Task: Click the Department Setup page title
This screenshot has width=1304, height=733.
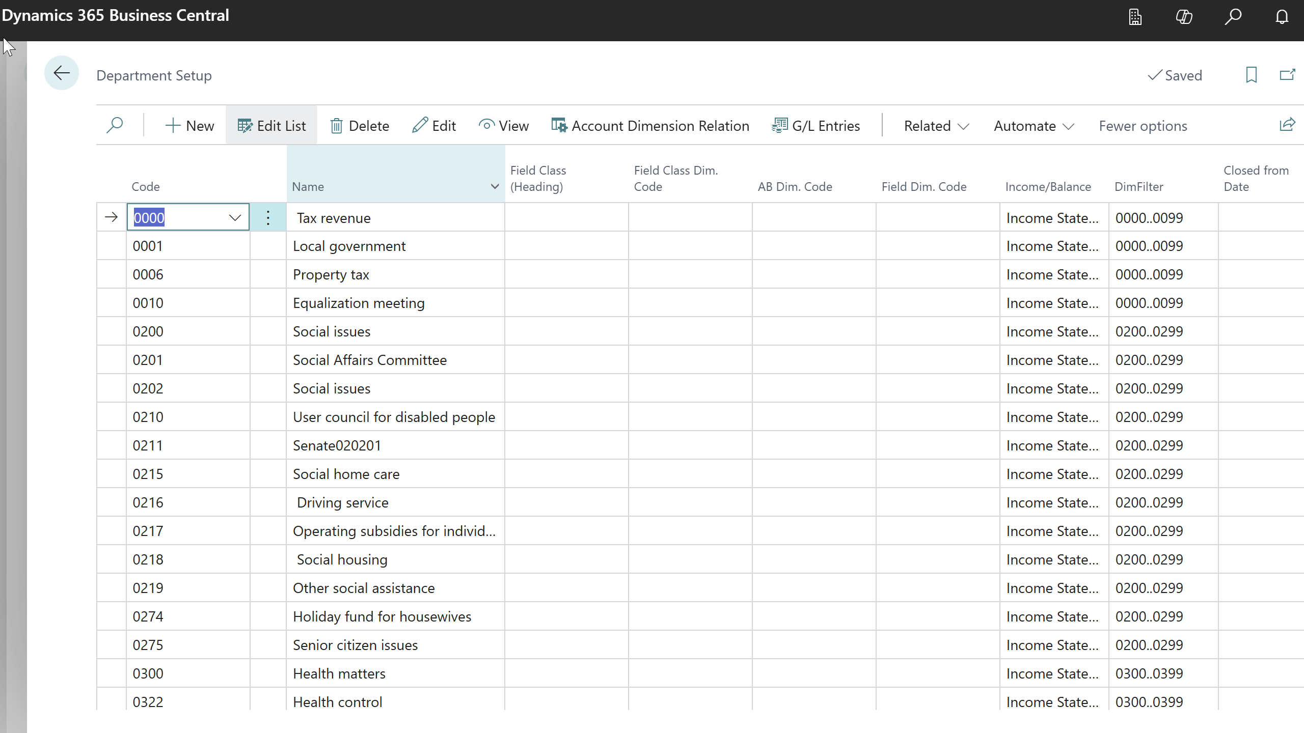Action: (x=154, y=75)
